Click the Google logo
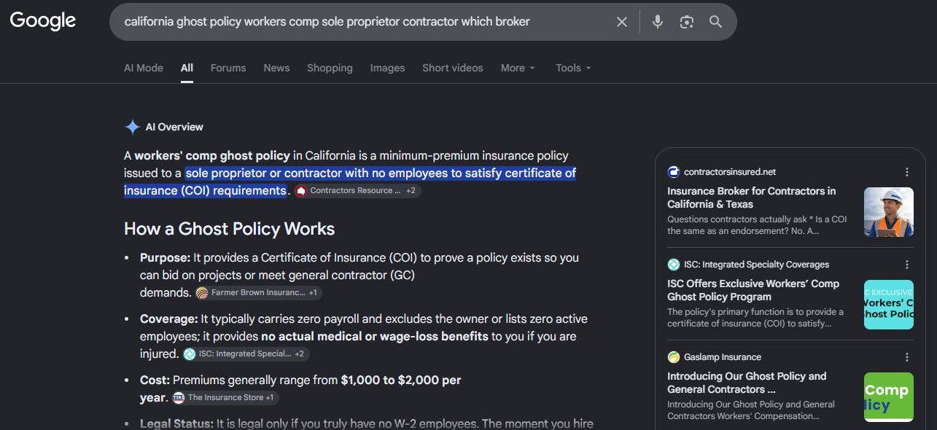937x430 pixels. coord(43,21)
